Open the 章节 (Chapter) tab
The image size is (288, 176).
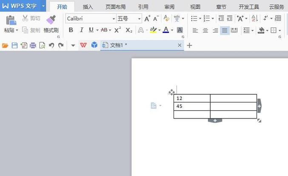221,7
